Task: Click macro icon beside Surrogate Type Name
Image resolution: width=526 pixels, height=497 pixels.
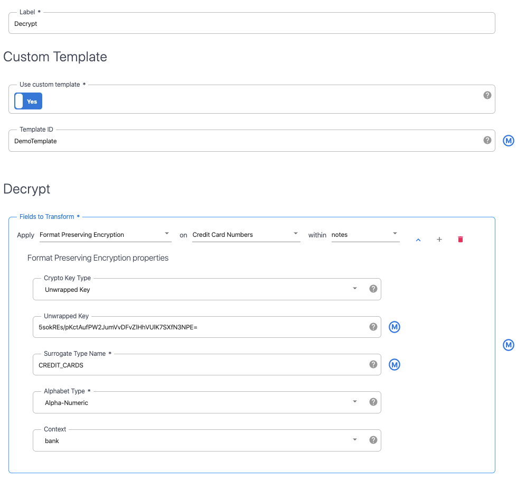Action: (x=394, y=365)
